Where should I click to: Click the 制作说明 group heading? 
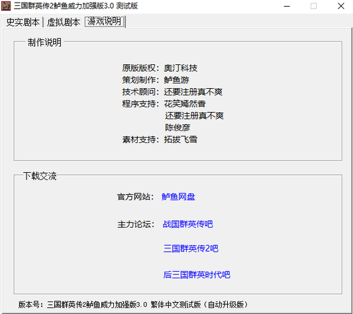click(x=44, y=42)
